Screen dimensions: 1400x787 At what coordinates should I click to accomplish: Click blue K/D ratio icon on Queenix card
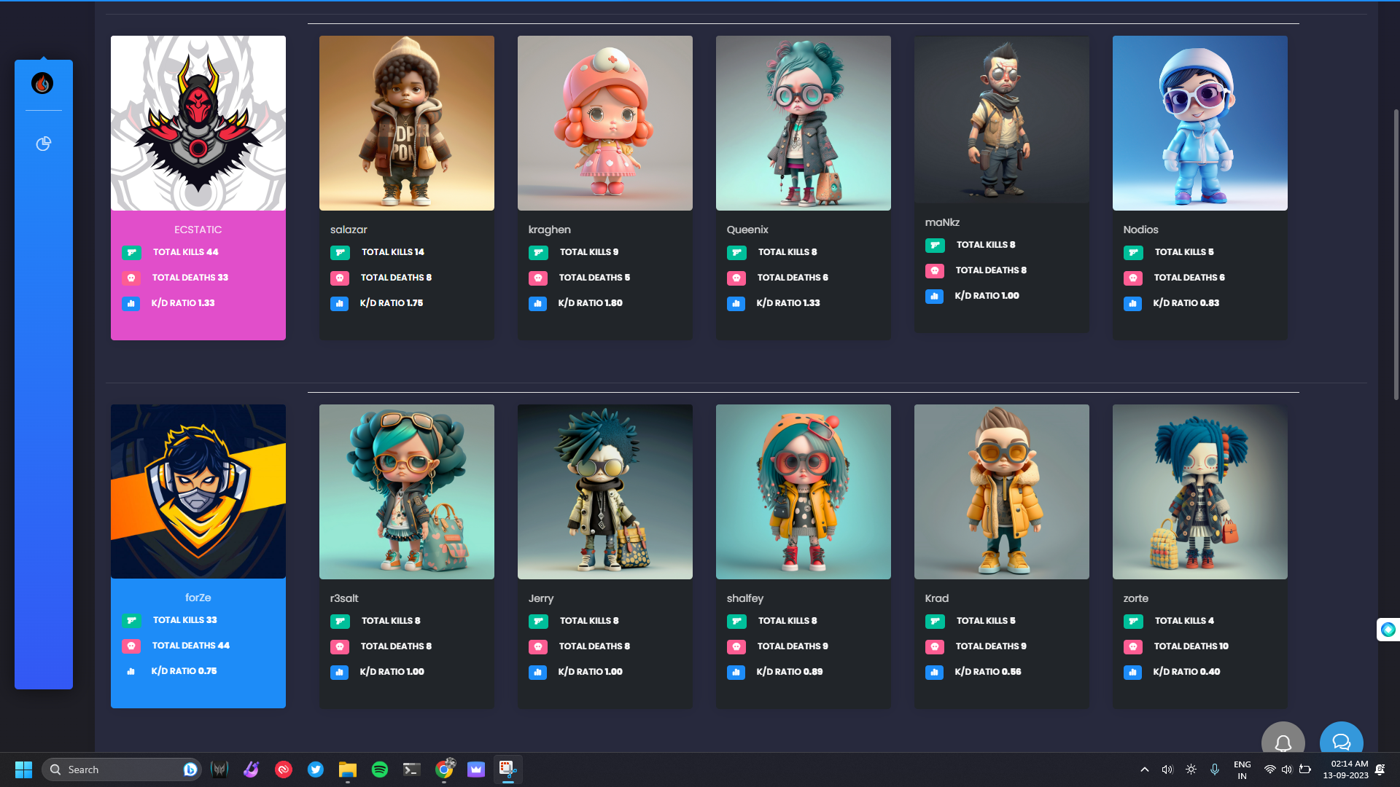736,304
